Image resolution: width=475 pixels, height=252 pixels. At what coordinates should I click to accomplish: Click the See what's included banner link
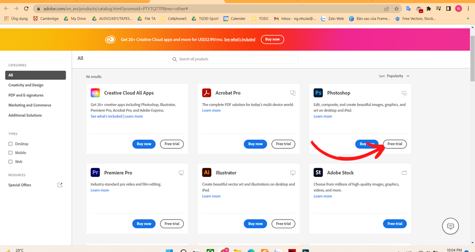pos(239,39)
